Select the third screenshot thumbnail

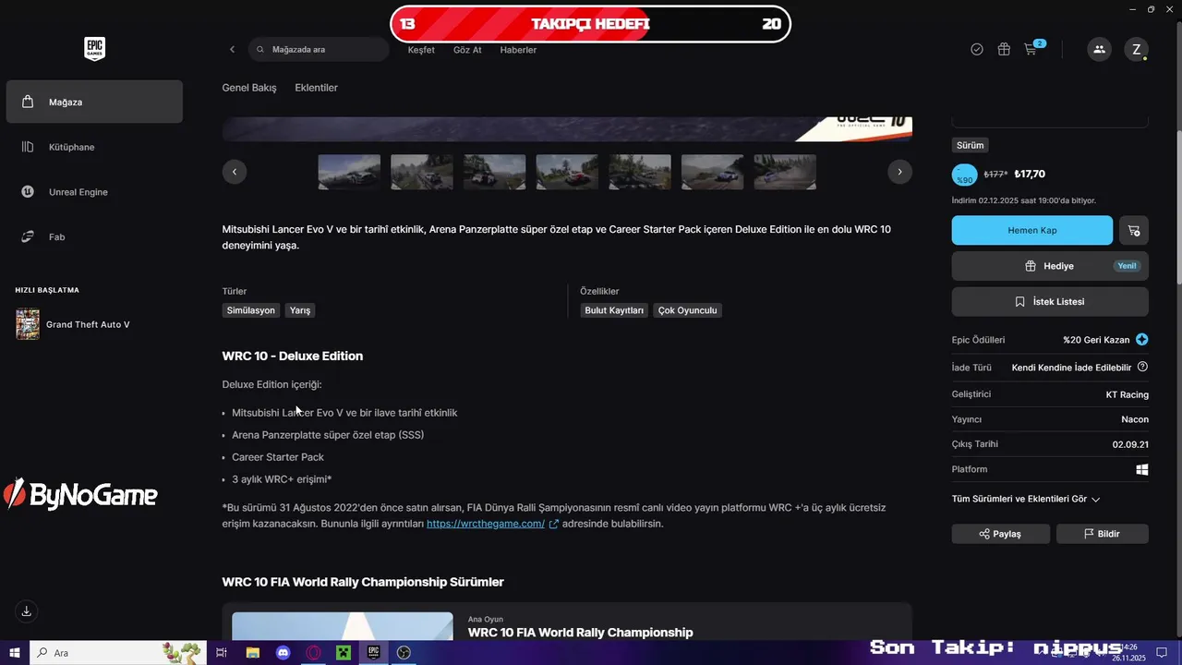(x=495, y=172)
